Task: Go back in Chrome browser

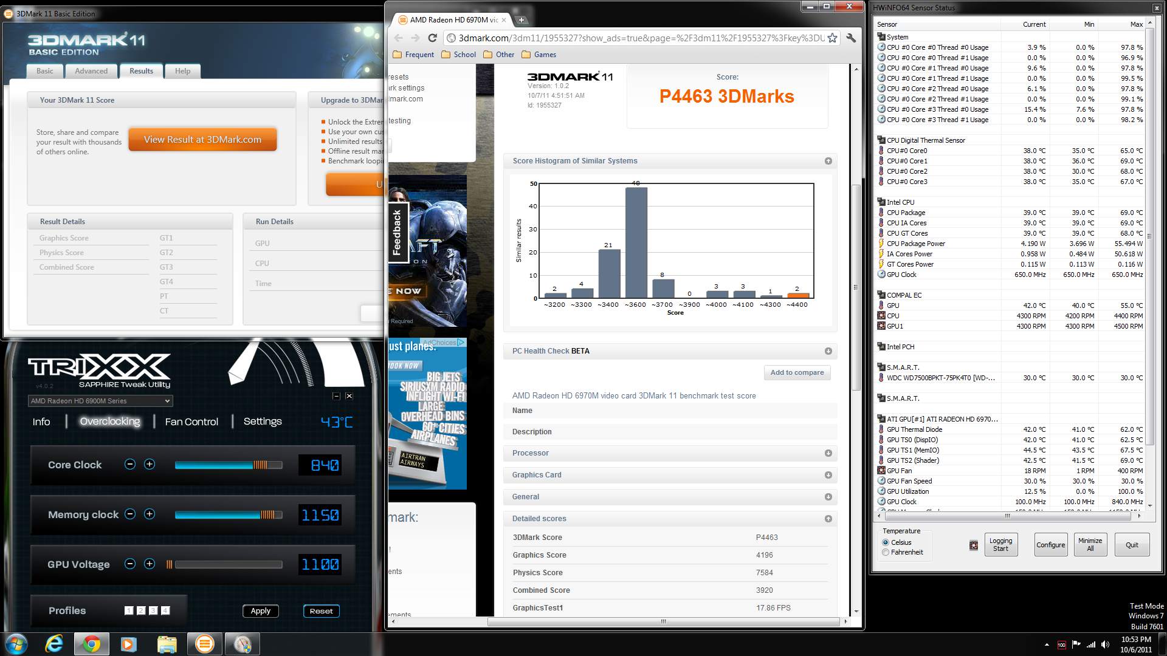Action: [x=399, y=38]
